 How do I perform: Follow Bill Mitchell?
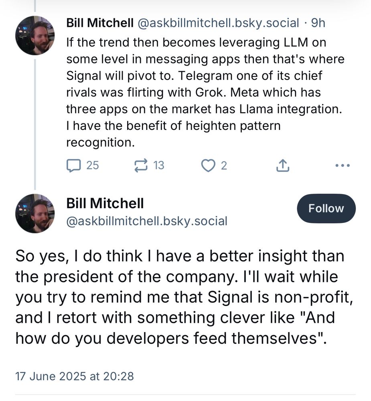[326, 209]
